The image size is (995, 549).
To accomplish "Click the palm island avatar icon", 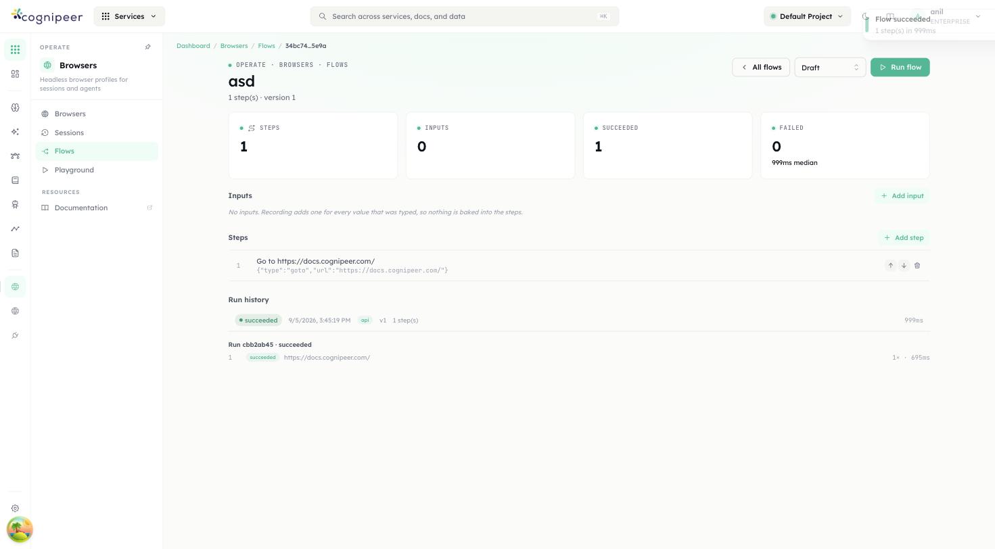I will (20, 529).
